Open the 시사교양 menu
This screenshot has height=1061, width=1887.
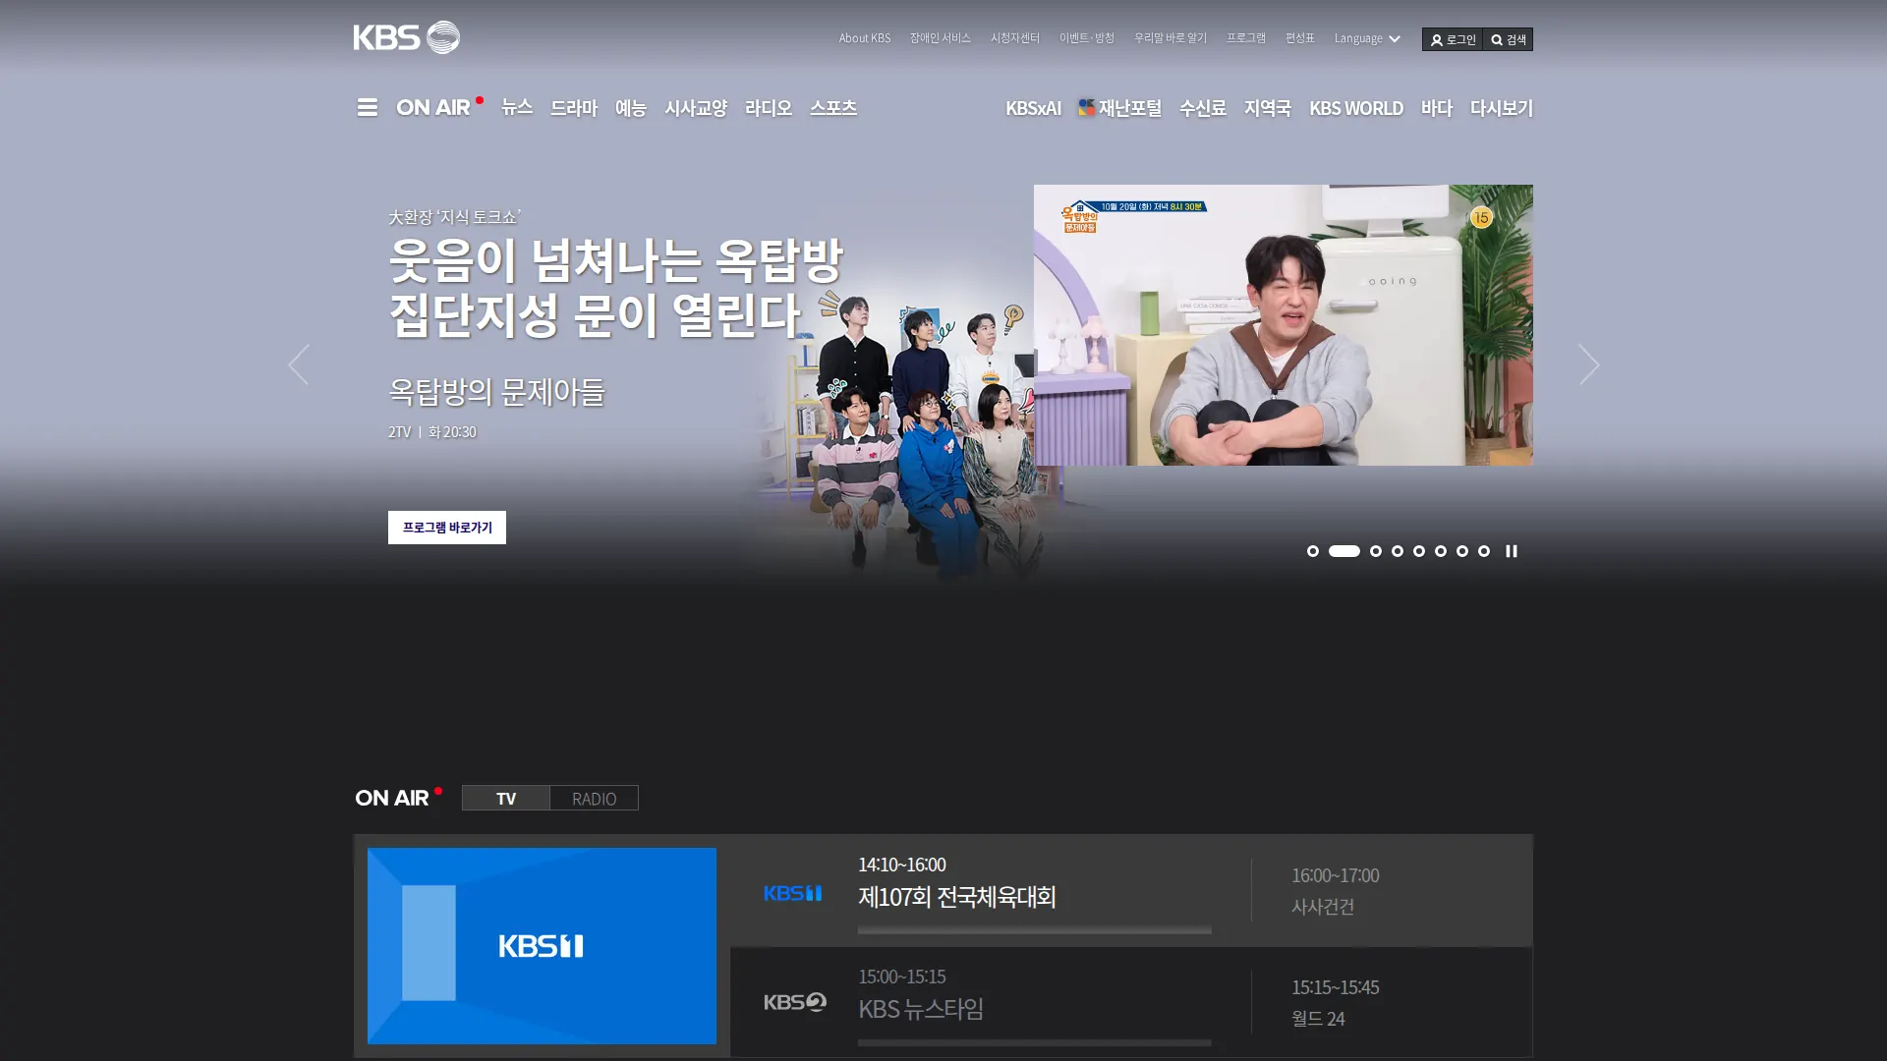[696, 107]
